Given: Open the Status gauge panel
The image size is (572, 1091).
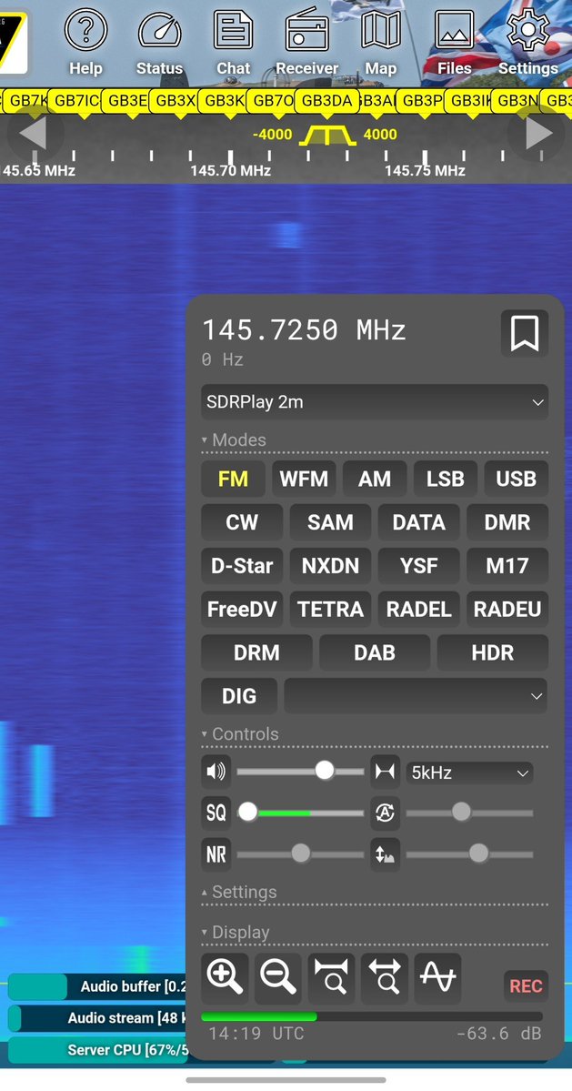Looking at the screenshot, I should 159,42.
